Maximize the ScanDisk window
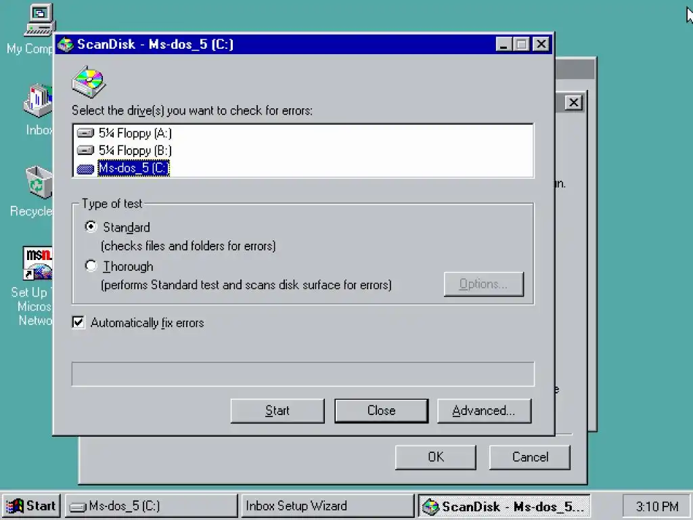This screenshot has height=520, width=693. coord(522,44)
